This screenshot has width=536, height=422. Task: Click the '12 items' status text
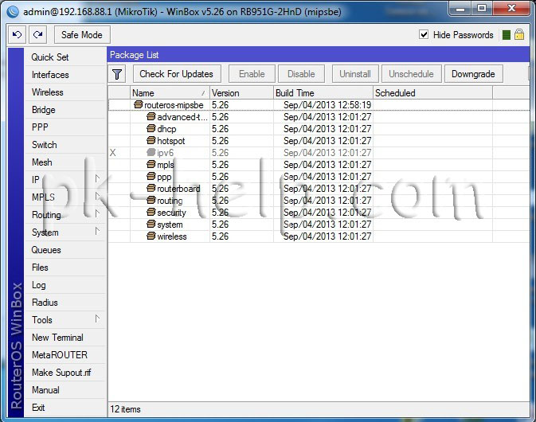tap(125, 409)
